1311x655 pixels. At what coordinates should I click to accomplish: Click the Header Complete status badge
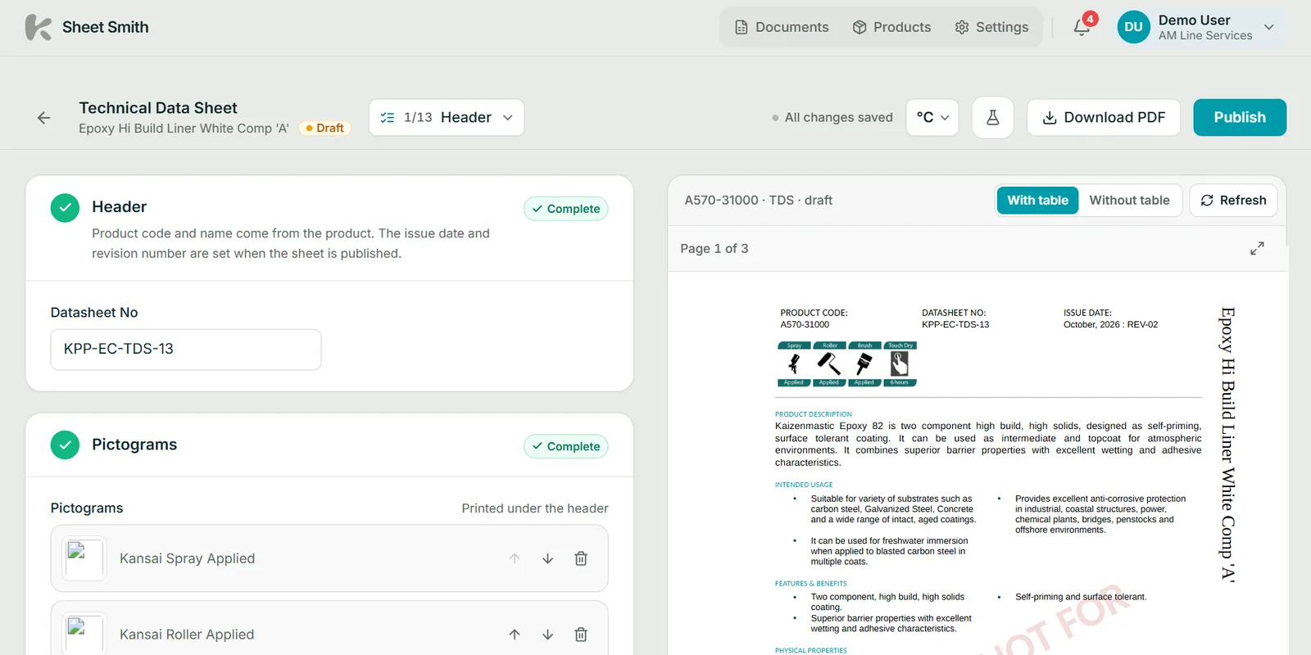(566, 209)
